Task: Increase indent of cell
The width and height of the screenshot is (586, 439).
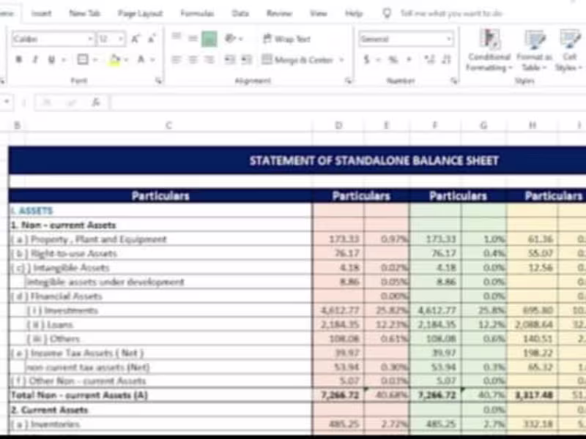Action: pyautogui.click(x=246, y=60)
